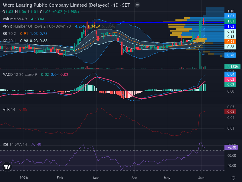This screenshot has width=242, height=182.
Task: Click the blue 0.04 MACD axis label
Action: [230, 74]
